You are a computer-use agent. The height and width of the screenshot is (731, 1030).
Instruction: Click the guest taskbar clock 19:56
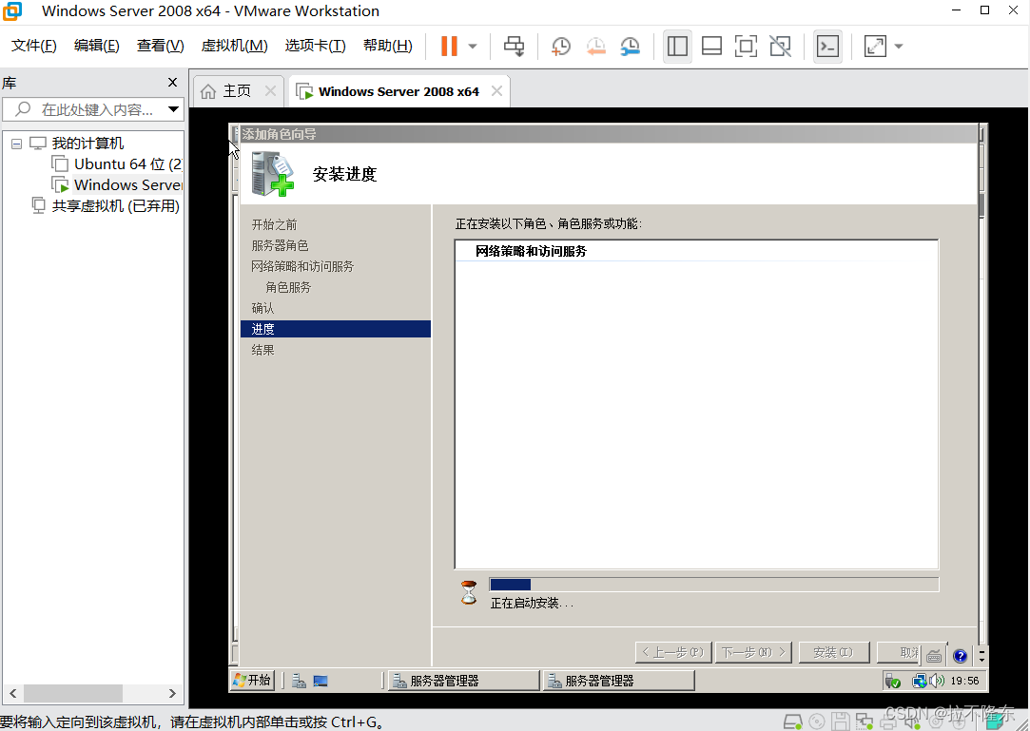pyautogui.click(x=964, y=681)
